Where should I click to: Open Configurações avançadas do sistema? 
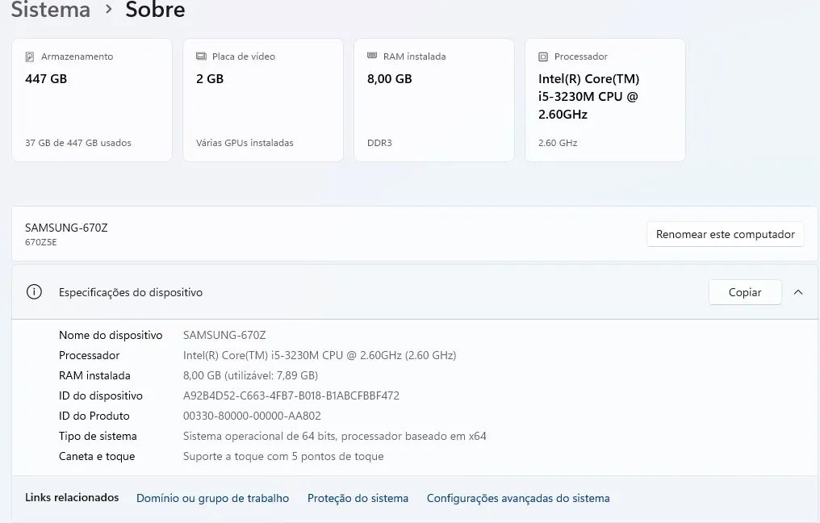tap(518, 498)
